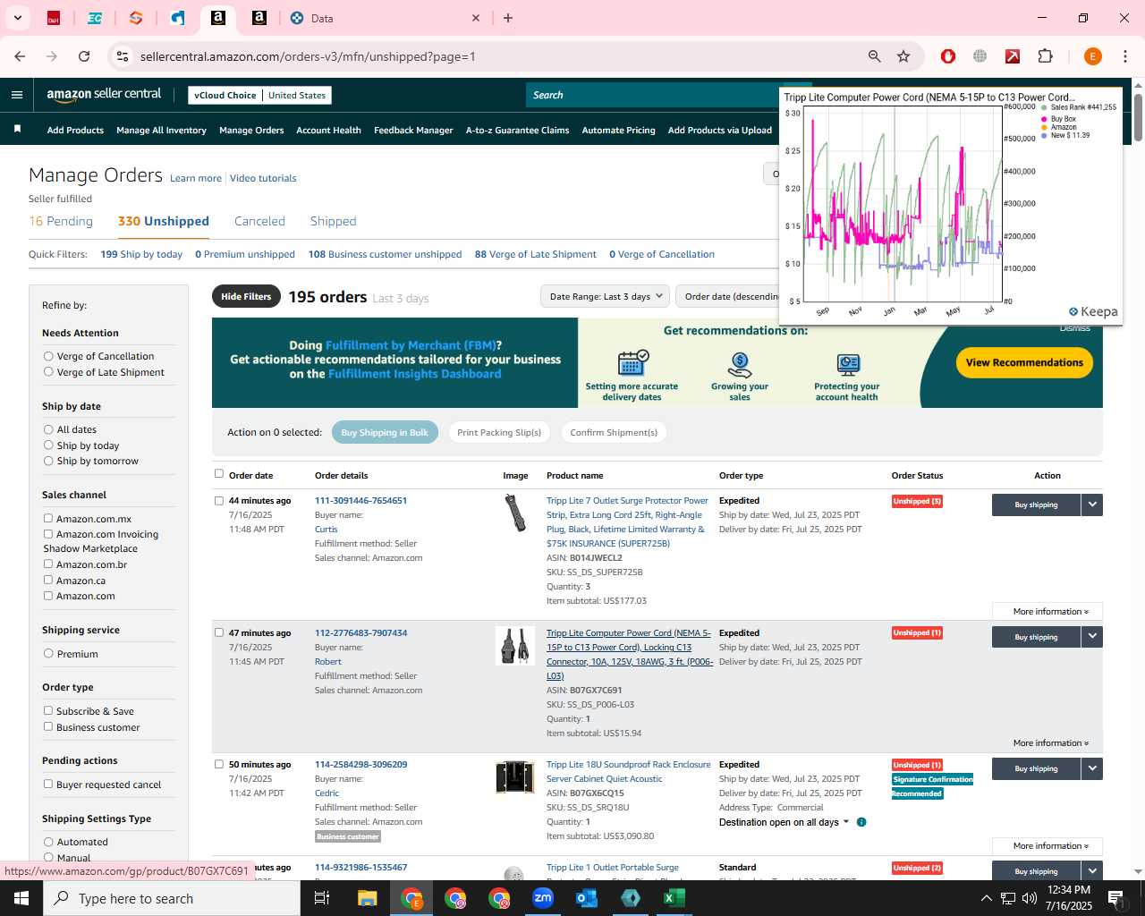
Task: Select order 112-2776483-7907434 checkbox
Action: pos(219,632)
